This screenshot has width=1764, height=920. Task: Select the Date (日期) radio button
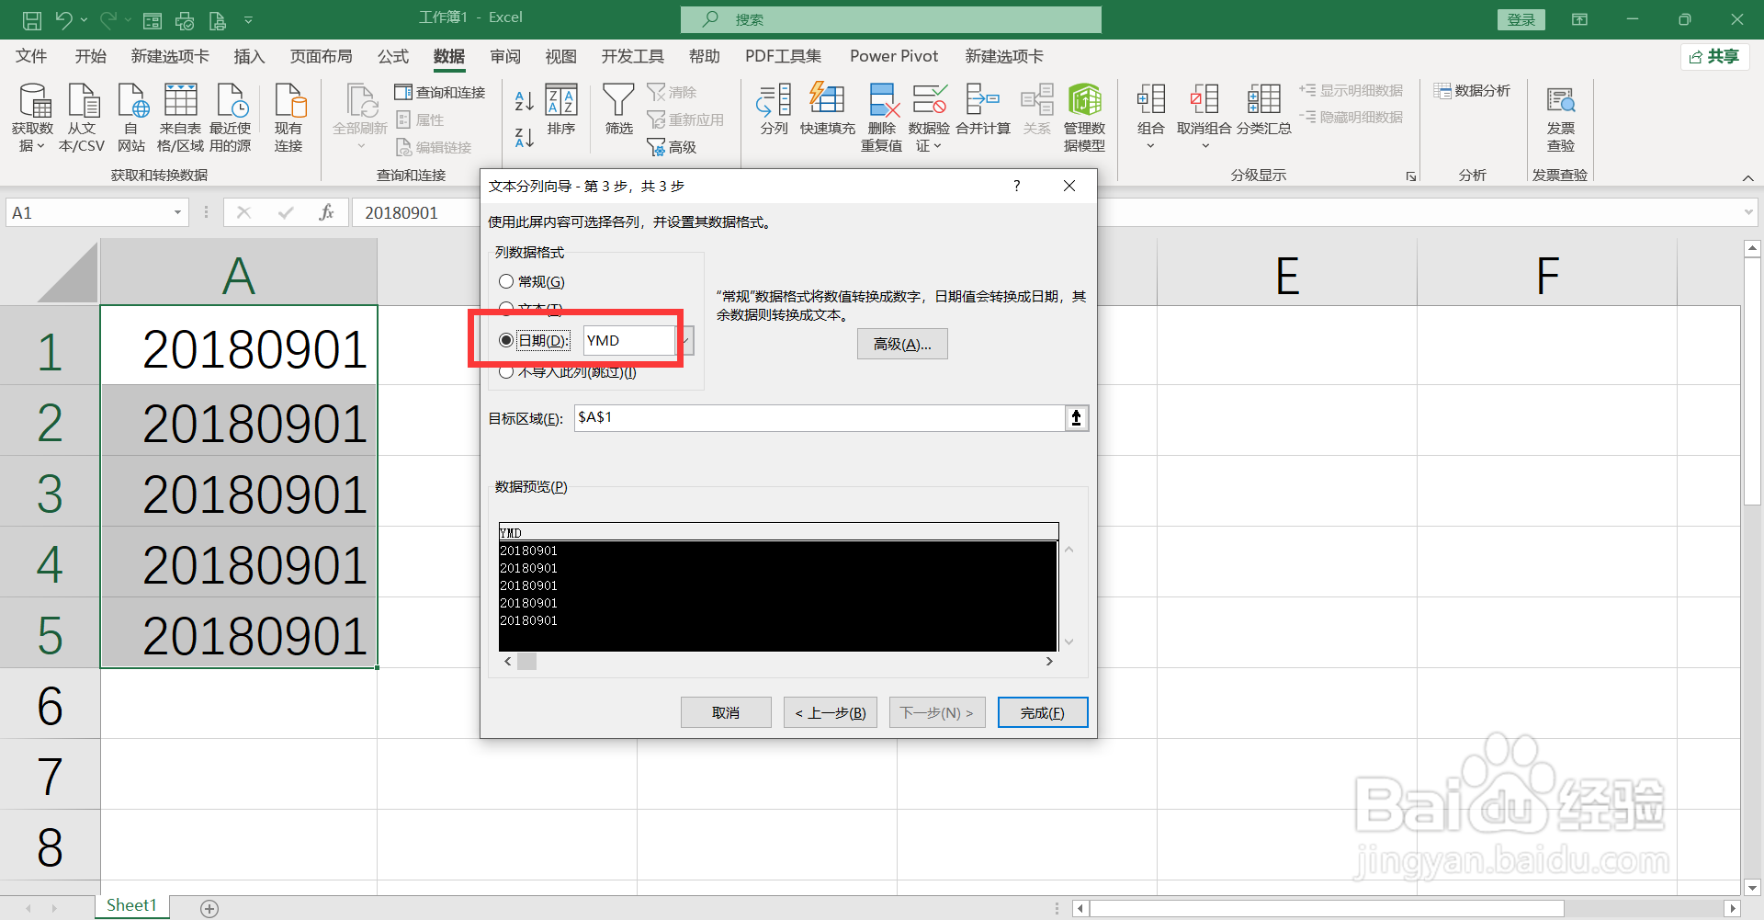(x=506, y=340)
